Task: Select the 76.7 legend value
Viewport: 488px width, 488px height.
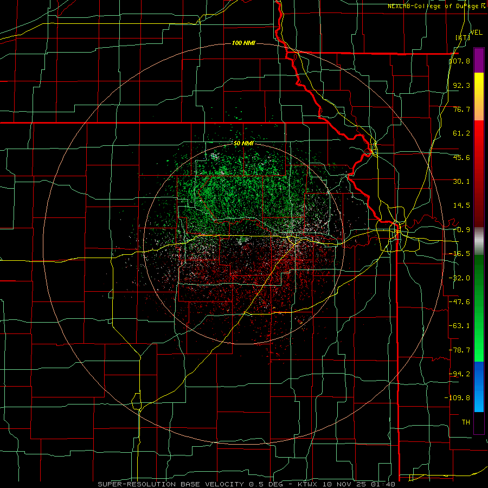Action: click(x=461, y=109)
